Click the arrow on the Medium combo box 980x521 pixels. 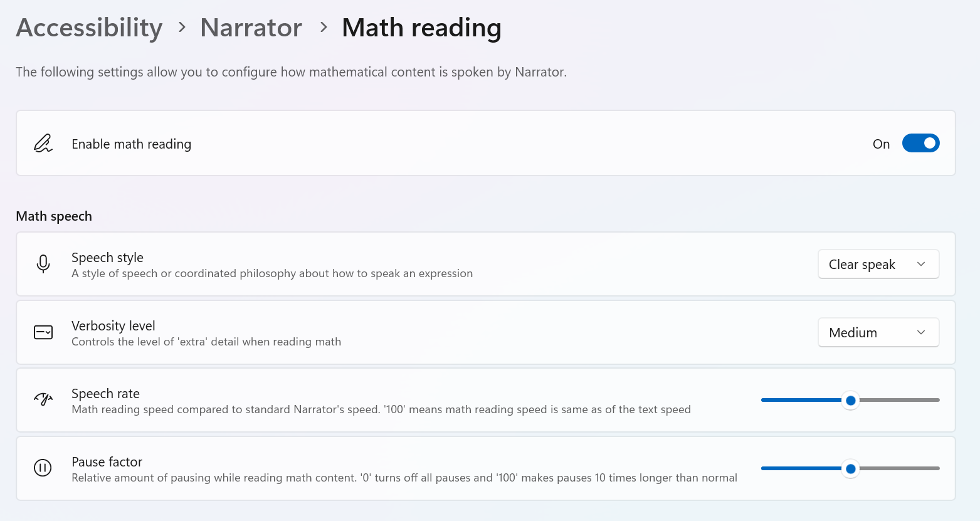click(921, 332)
